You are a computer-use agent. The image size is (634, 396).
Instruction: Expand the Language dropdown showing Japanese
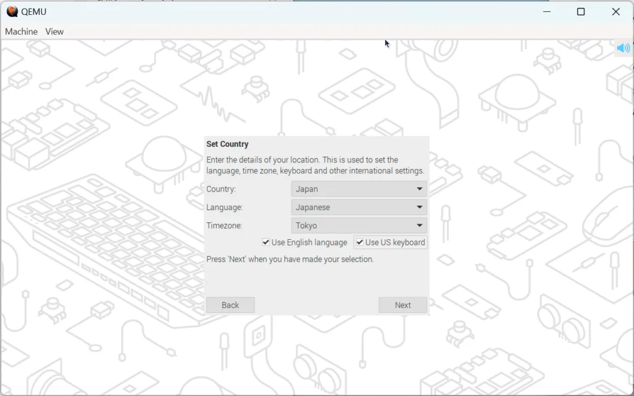coord(358,208)
